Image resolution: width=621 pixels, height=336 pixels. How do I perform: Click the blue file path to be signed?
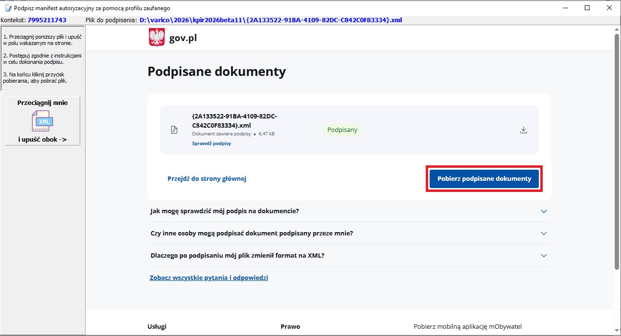[271, 20]
